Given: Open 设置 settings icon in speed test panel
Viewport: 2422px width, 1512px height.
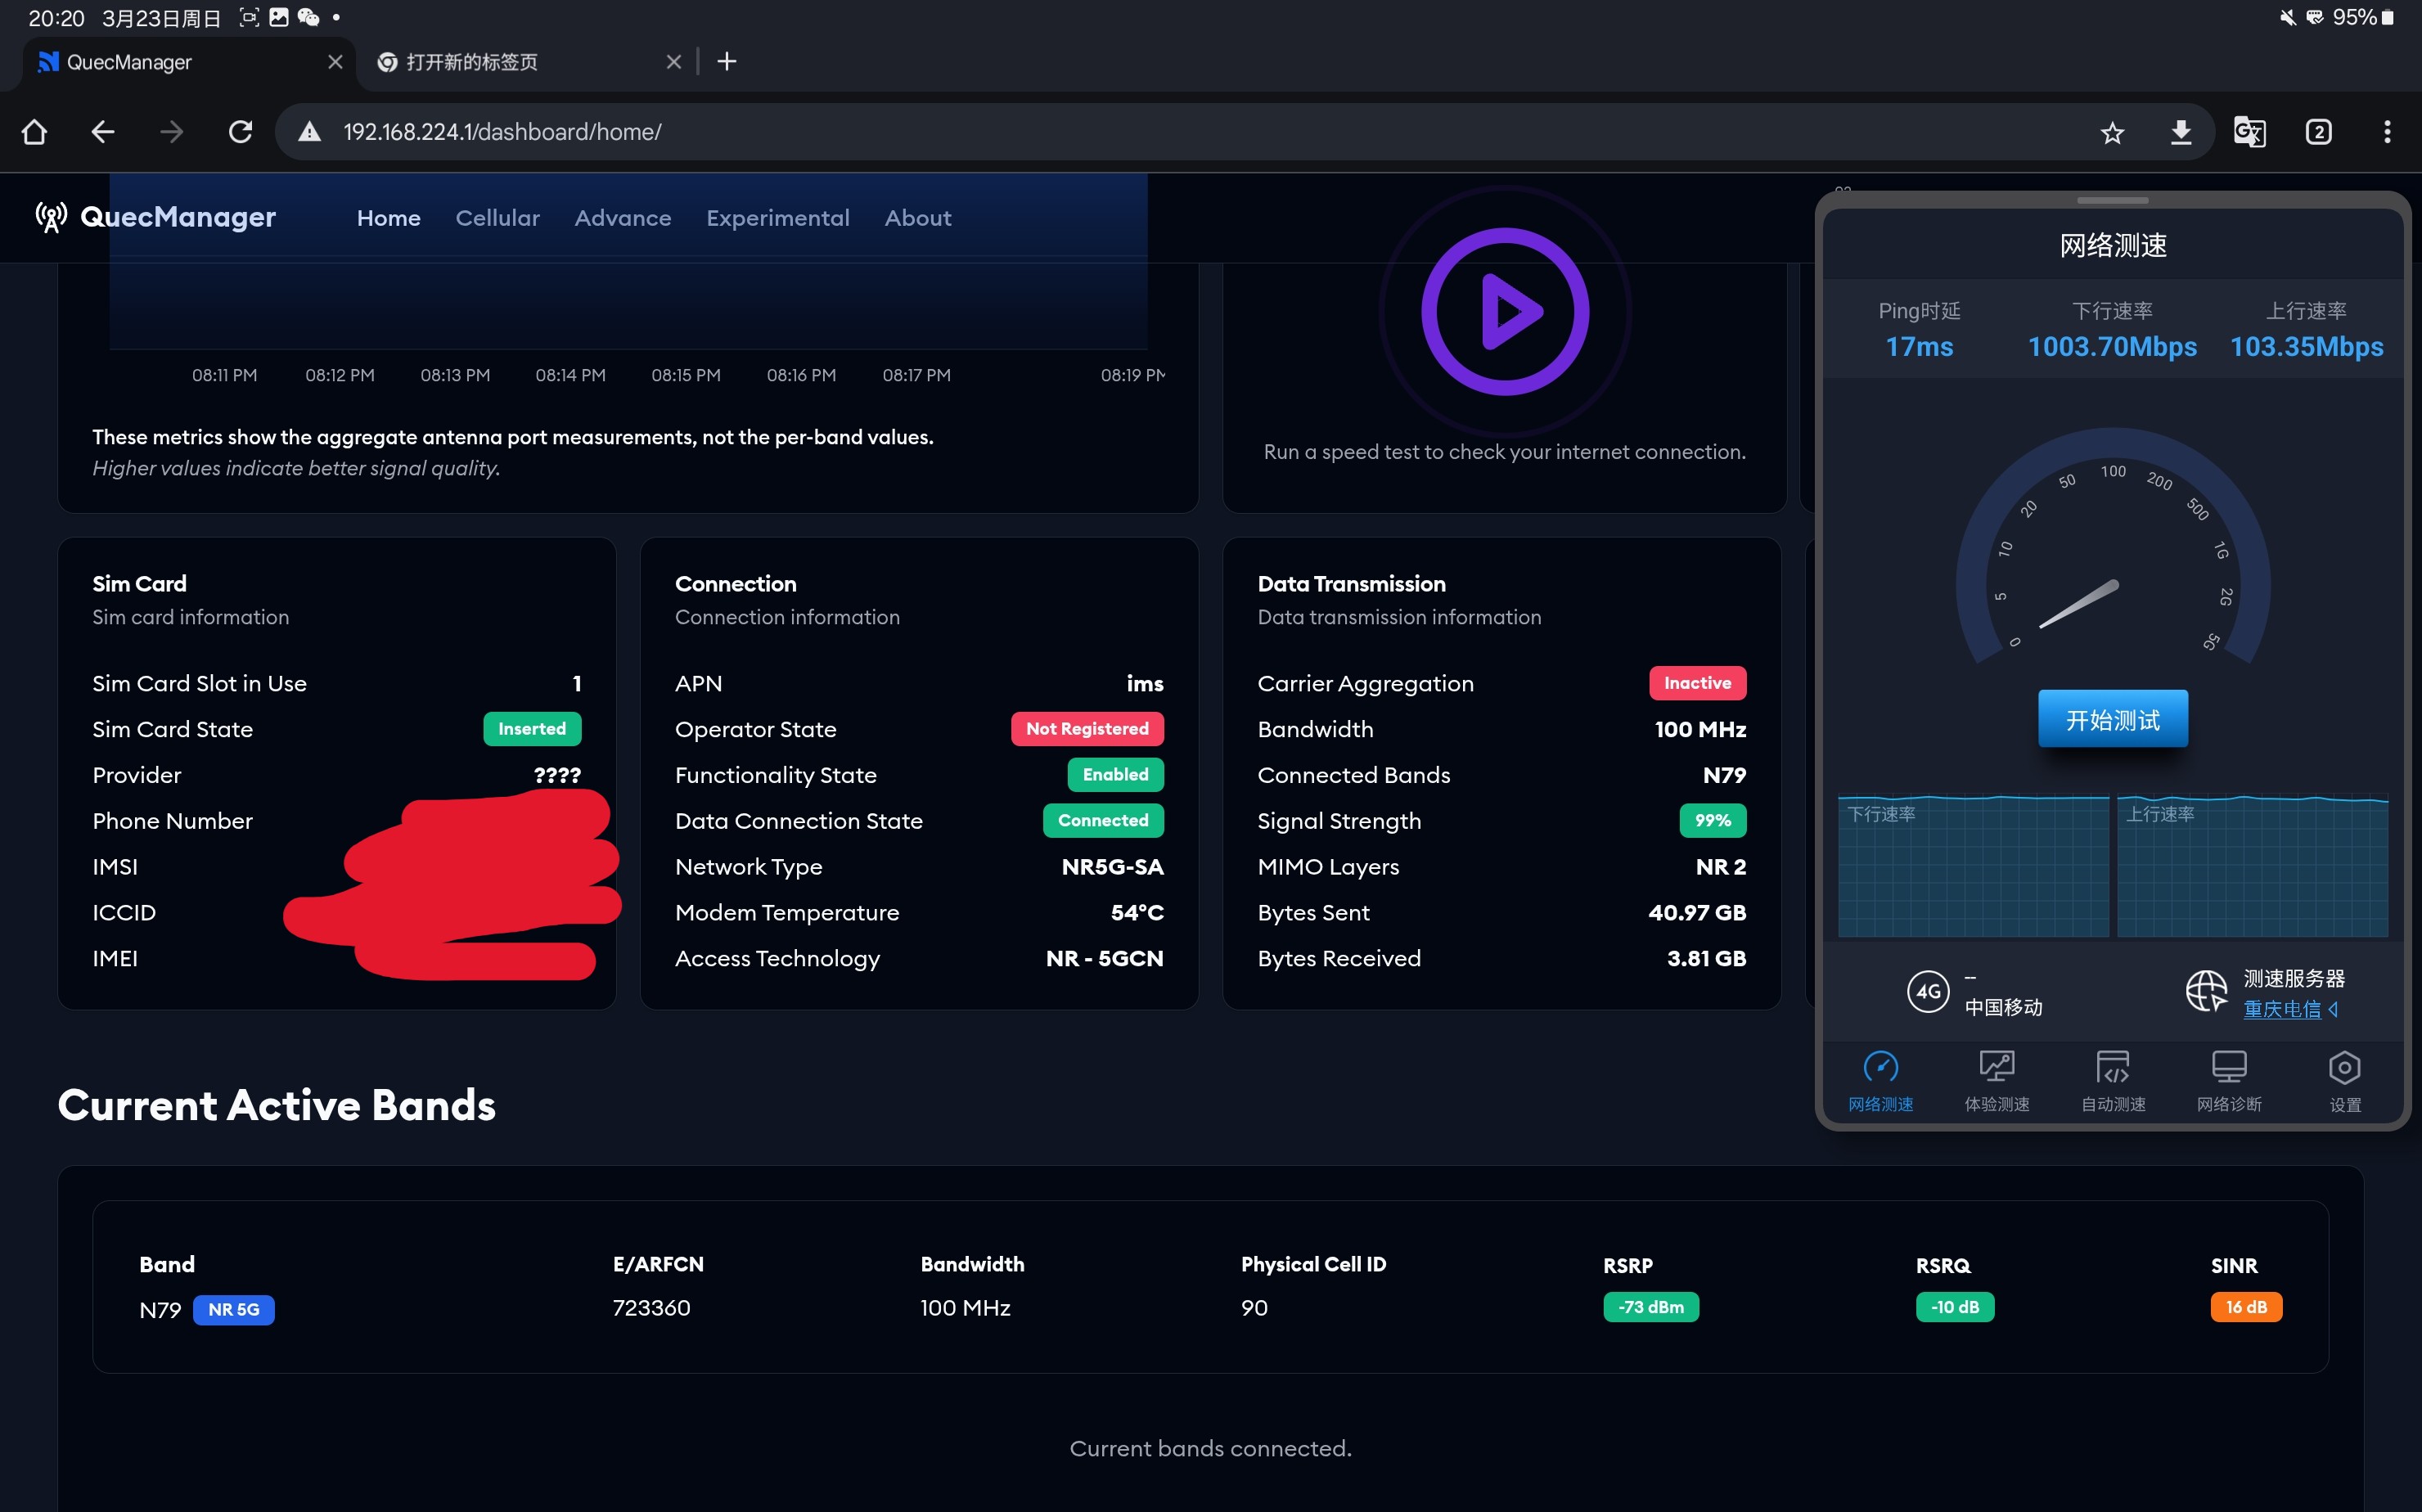Looking at the screenshot, I should [2344, 1068].
